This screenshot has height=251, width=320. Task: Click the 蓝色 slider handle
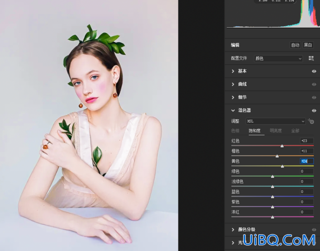(272, 197)
